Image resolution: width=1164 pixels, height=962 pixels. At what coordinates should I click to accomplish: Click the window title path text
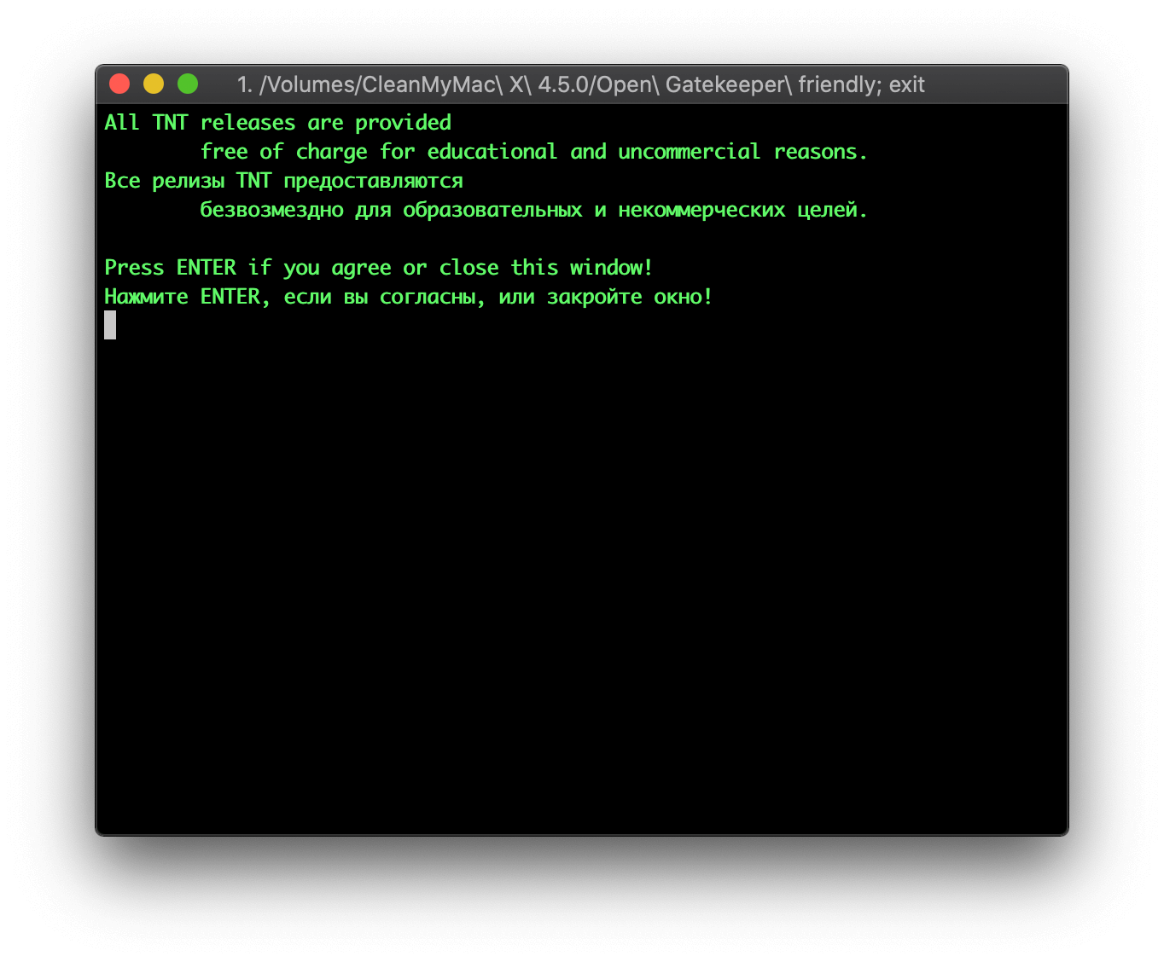tap(580, 84)
